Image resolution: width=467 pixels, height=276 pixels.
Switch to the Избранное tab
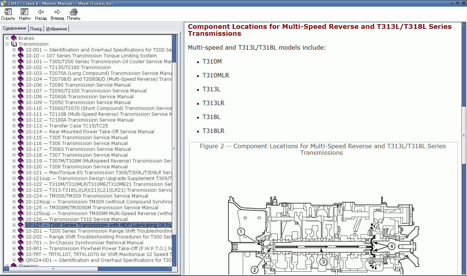pyautogui.click(x=57, y=28)
